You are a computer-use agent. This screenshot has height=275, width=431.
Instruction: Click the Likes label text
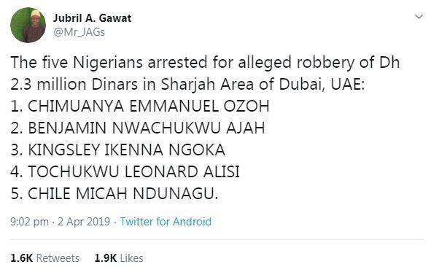click(x=132, y=258)
